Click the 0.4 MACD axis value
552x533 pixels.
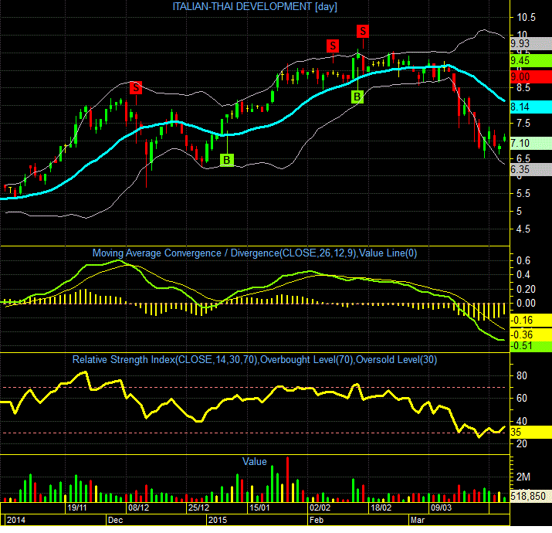tap(523, 275)
